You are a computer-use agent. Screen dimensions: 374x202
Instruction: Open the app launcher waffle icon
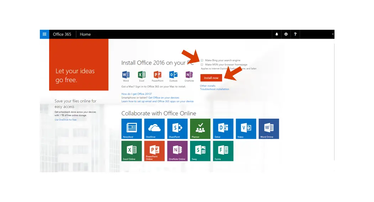[44, 34]
